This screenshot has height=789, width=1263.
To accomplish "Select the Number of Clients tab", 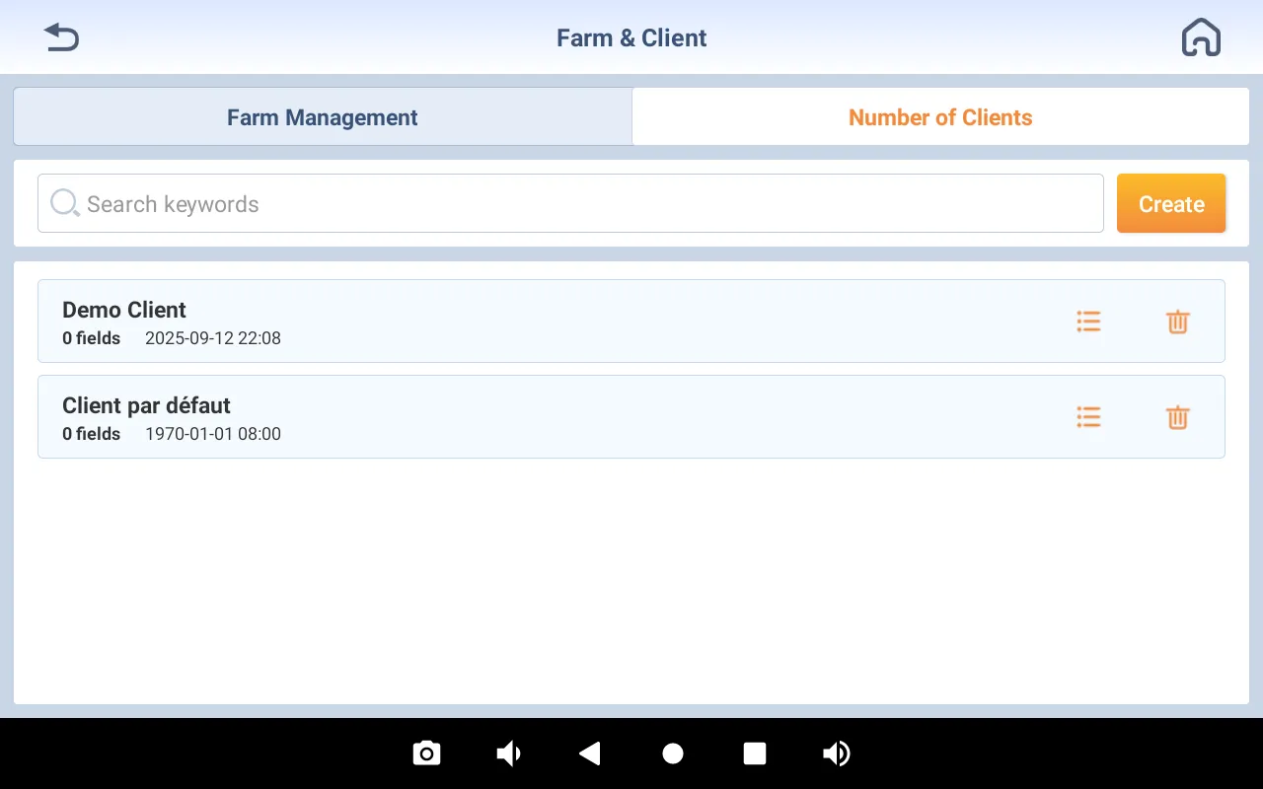I will [939, 117].
